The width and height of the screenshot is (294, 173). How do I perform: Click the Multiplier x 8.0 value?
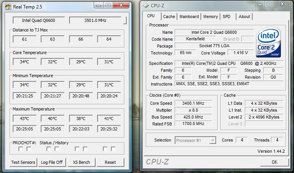(193, 110)
